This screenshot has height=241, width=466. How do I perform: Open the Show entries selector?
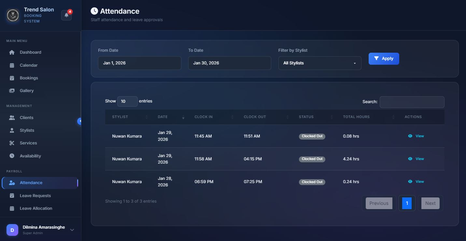coord(127,101)
